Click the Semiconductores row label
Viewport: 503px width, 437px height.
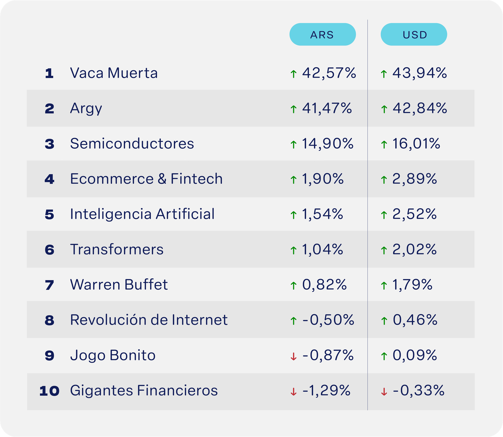coord(132,144)
